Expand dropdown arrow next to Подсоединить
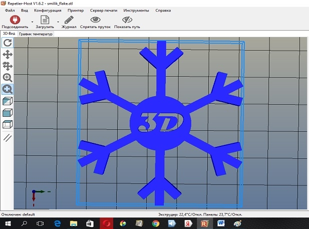Image resolution: width=309 pixels, height=229 pixels. [x=32, y=22]
